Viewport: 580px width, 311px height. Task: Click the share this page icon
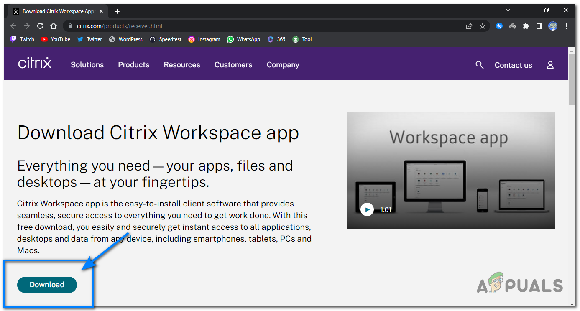[x=469, y=26]
